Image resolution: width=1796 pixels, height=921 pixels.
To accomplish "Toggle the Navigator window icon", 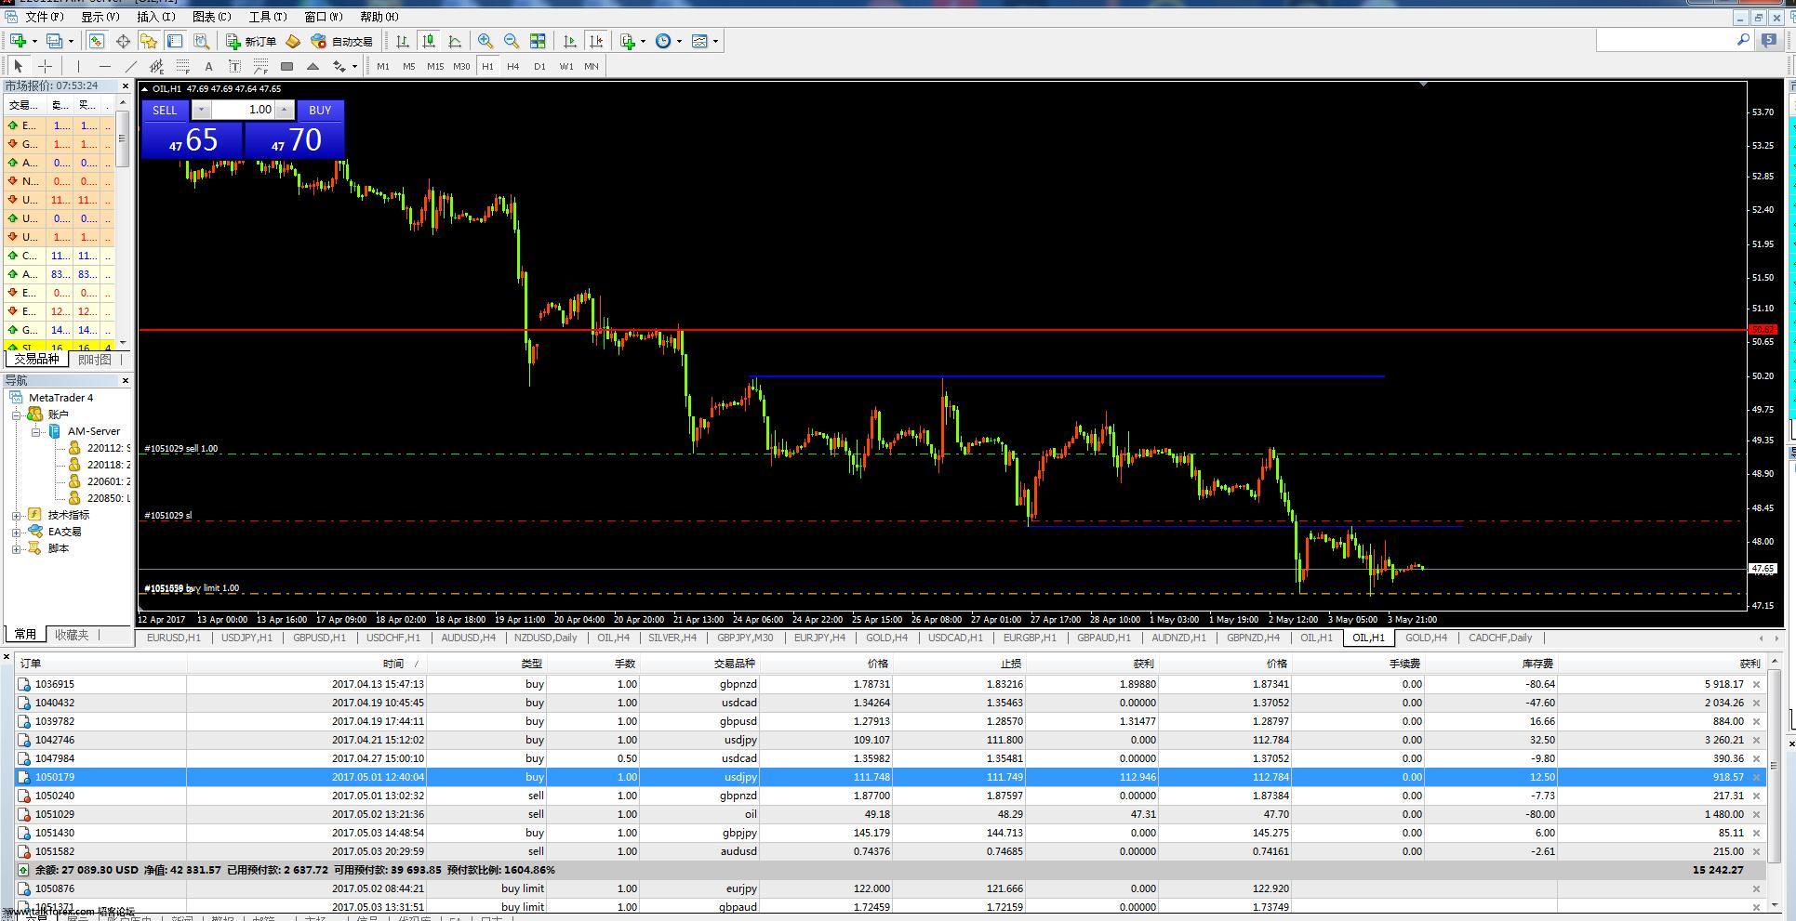I will click(149, 41).
